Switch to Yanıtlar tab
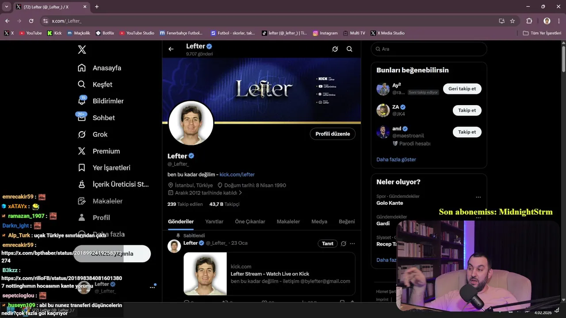Screen dimensions: 566x318 (214, 222)
